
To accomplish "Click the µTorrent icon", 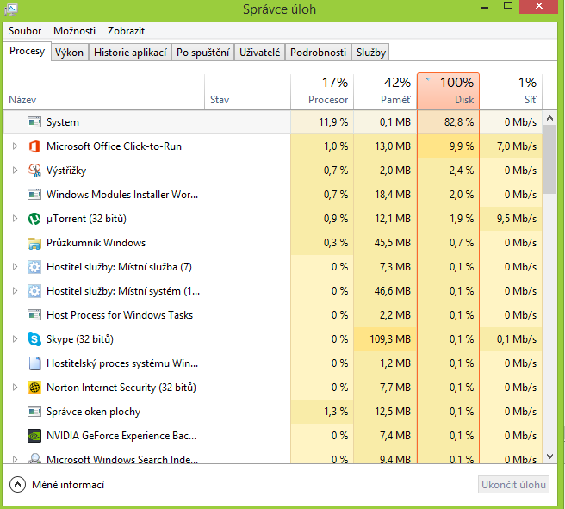I will point(34,219).
